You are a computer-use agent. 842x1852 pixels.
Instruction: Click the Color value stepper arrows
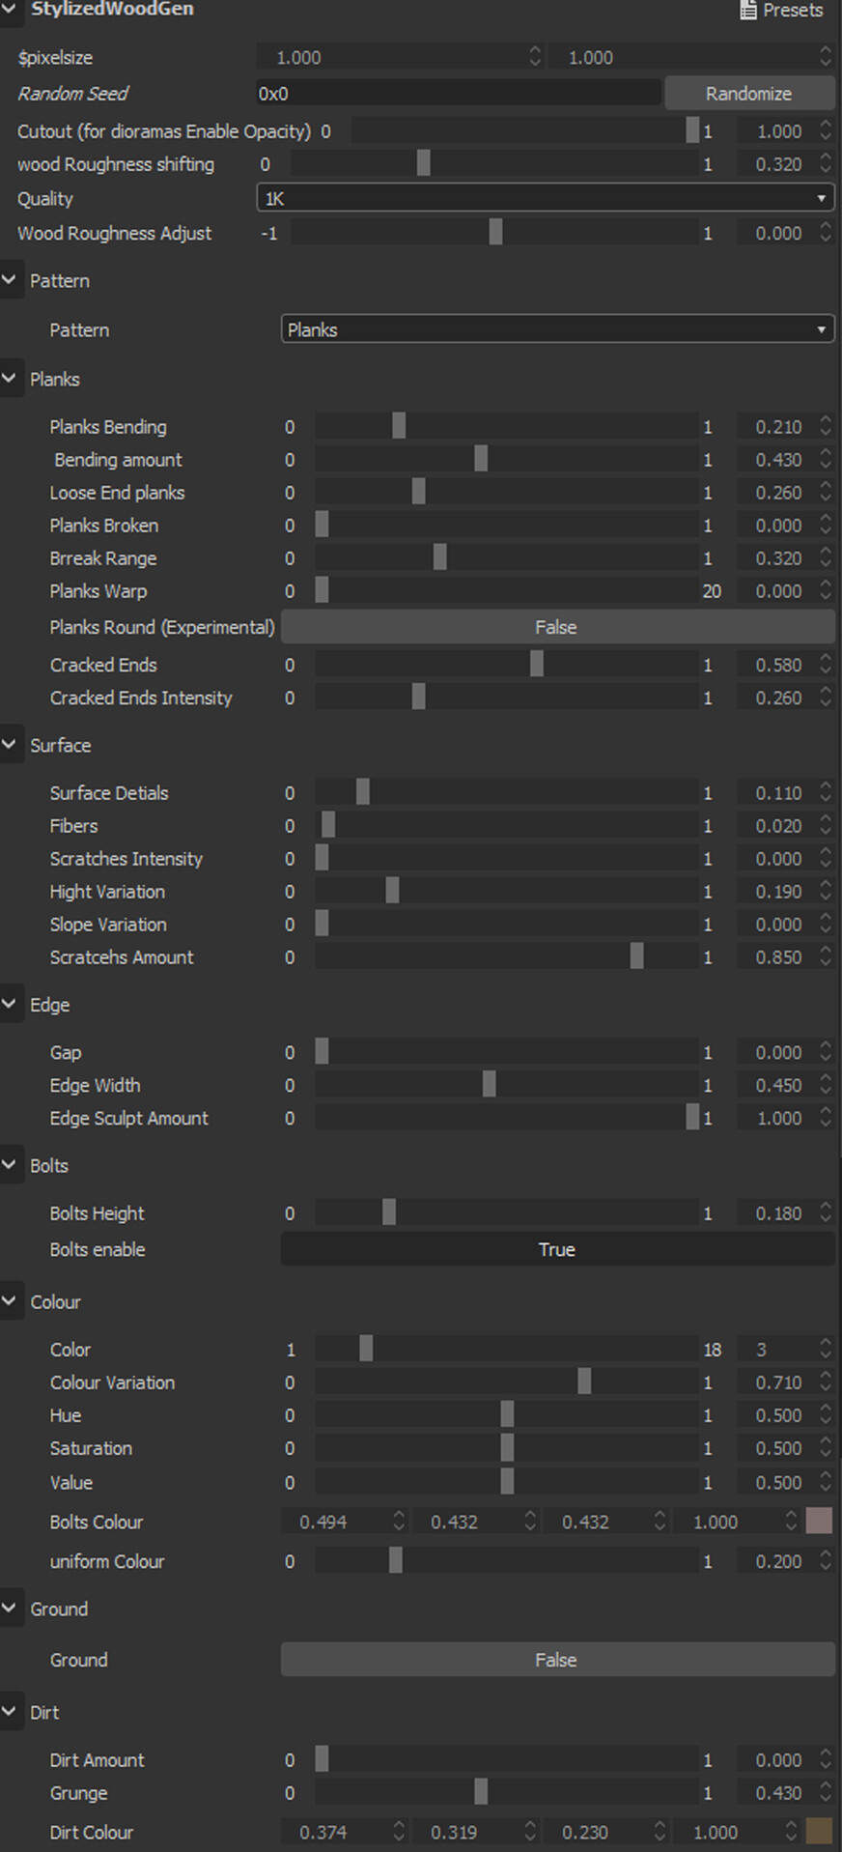826,1349
